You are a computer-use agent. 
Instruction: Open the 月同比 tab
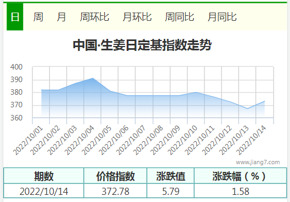[222, 17]
